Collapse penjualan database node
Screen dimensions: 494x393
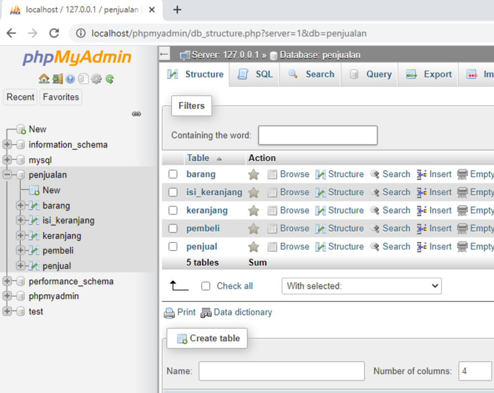pos(7,174)
